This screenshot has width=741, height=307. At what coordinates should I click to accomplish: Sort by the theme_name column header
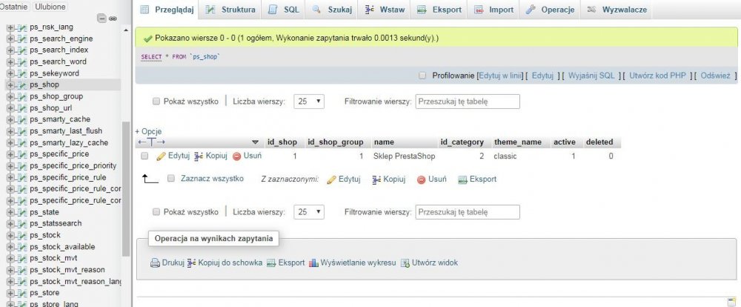click(517, 142)
